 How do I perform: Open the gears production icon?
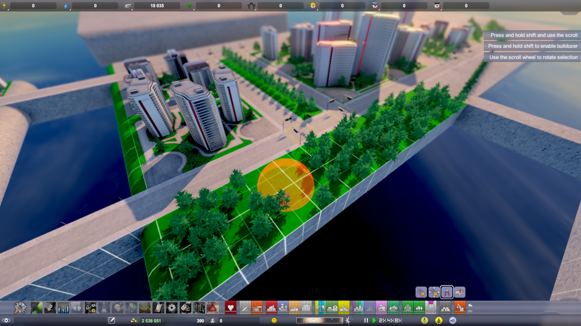(50, 308)
